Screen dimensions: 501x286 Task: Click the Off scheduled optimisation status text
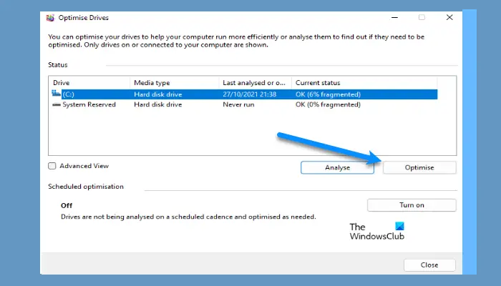(67, 206)
